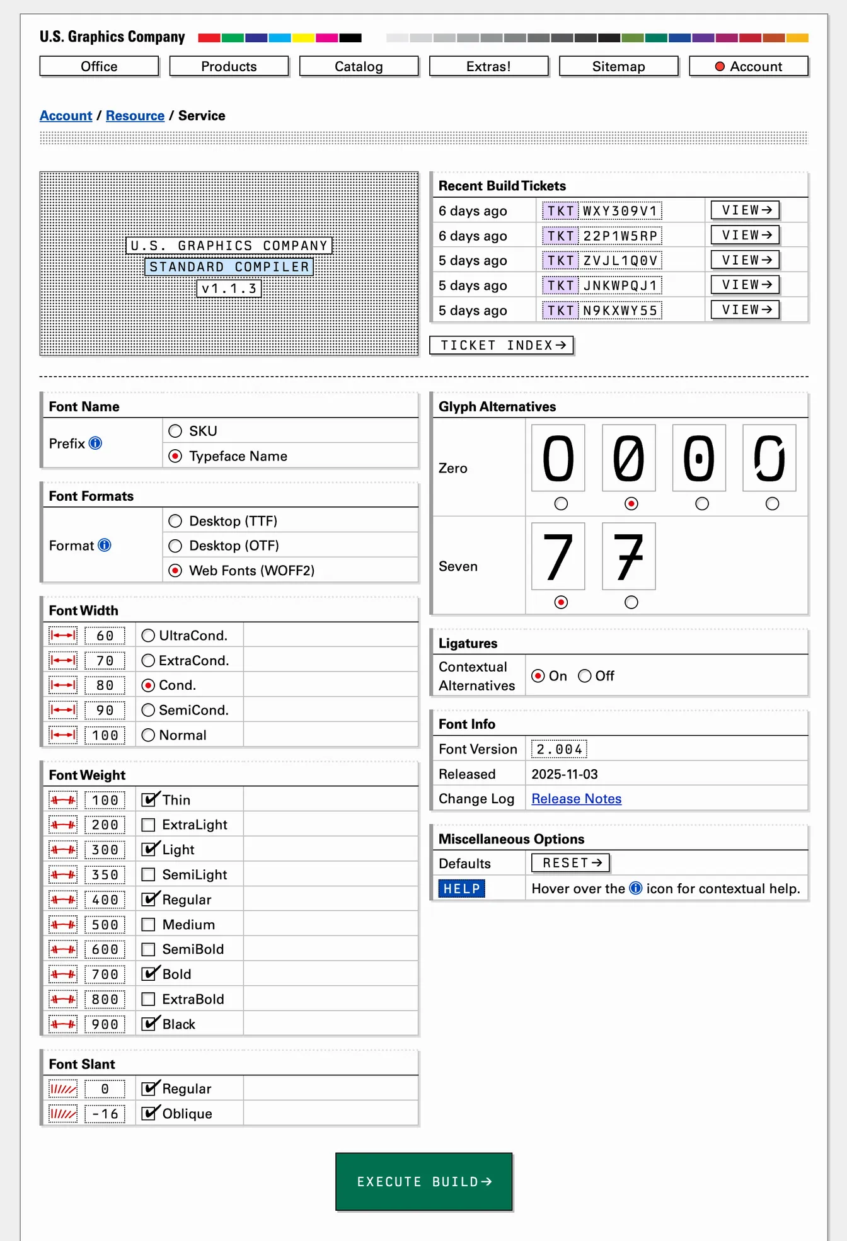Click the weight icon beside 400 Regular

[63, 900]
